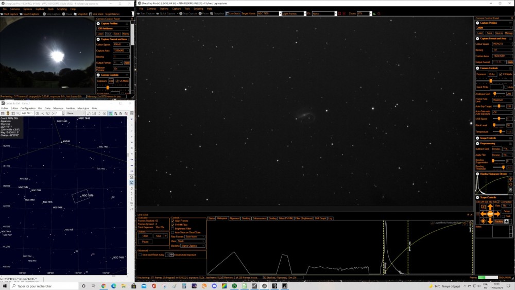Image resolution: width=515 pixels, height=290 pixels.
Task: Enable Auto Save on Clear/Close checkbox
Action: coord(173,232)
